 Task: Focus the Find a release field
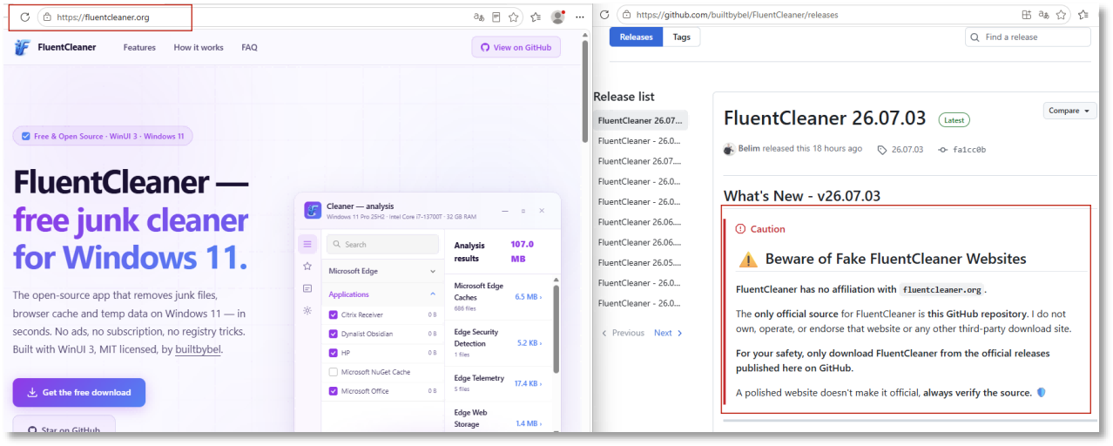pyautogui.click(x=1028, y=37)
